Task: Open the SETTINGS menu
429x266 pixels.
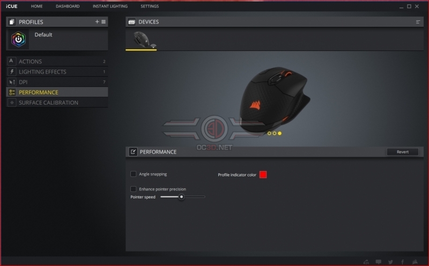Action: pos(150,6)
